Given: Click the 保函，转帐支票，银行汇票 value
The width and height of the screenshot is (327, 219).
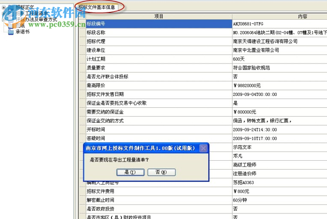Looking at the screenshot, I should point(262,121).
